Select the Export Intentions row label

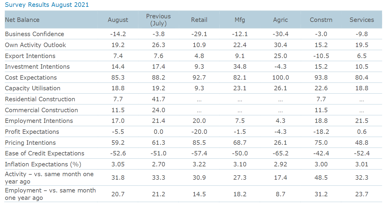30,56
